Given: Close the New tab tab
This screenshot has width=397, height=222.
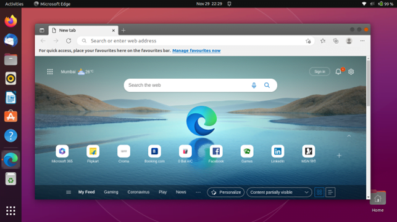Looking at the screenshot, I should click(x=114, y=31).
